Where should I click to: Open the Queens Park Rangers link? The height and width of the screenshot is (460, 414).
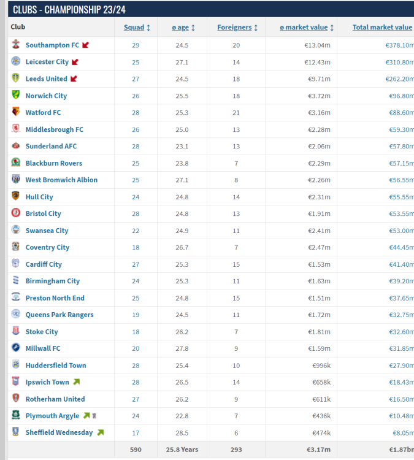[x=59, y=315]
